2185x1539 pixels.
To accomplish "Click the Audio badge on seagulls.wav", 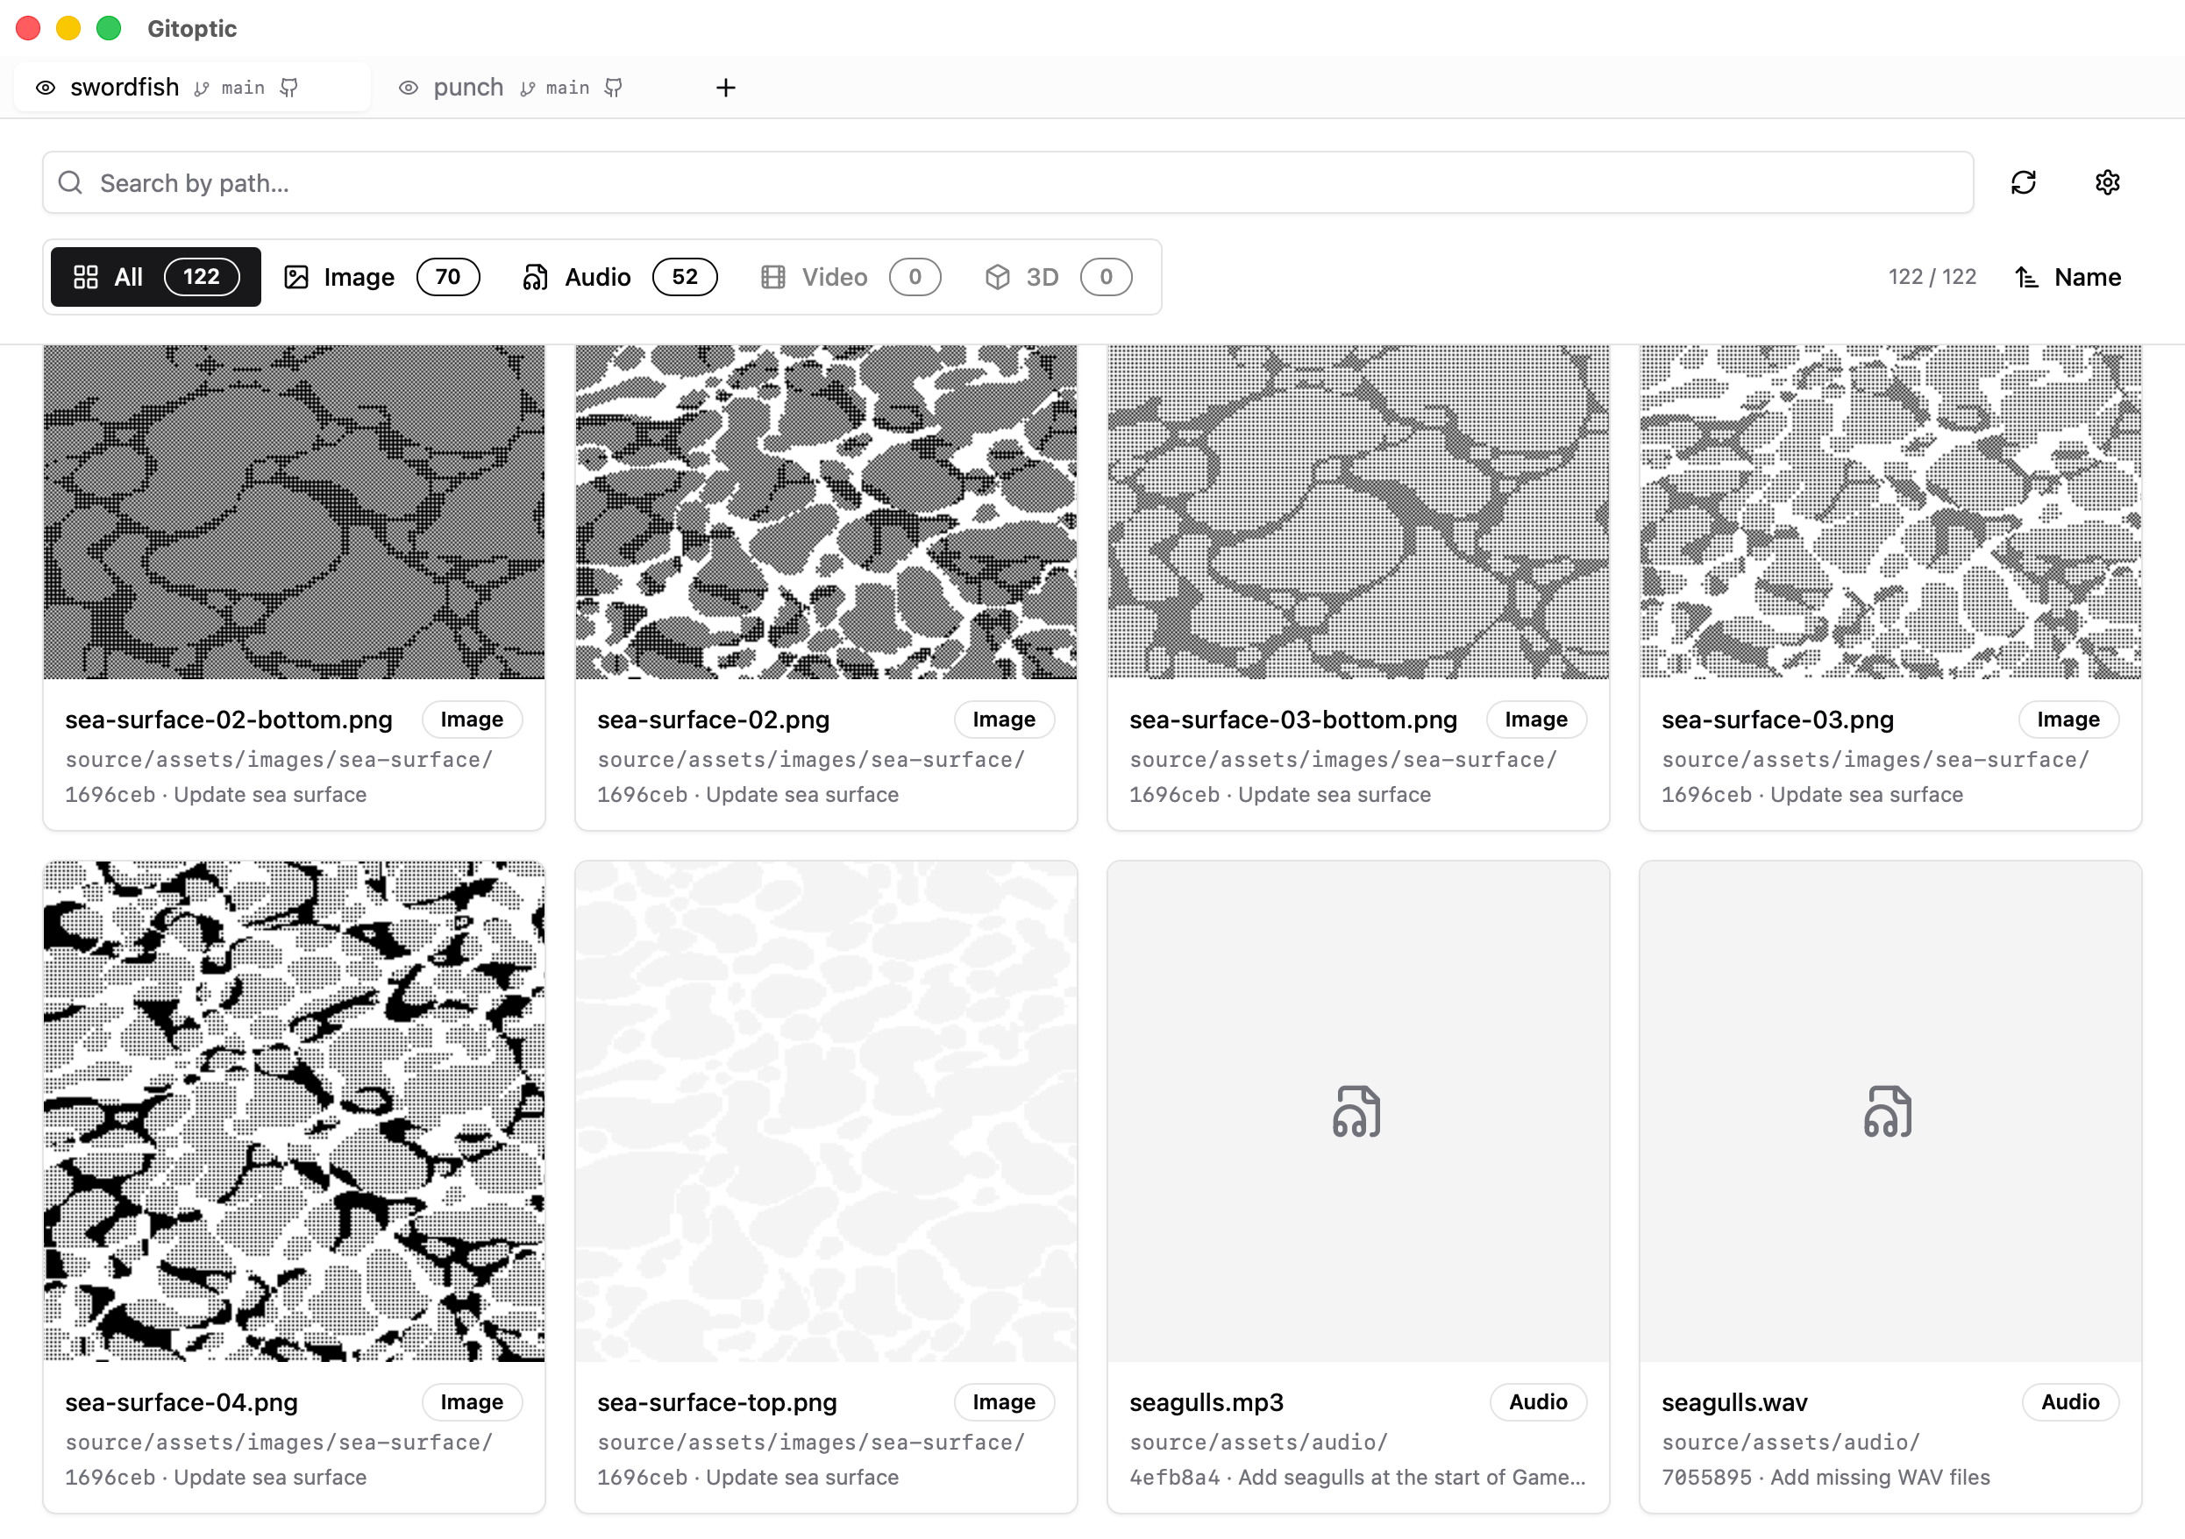I will coord(2070,1403).
